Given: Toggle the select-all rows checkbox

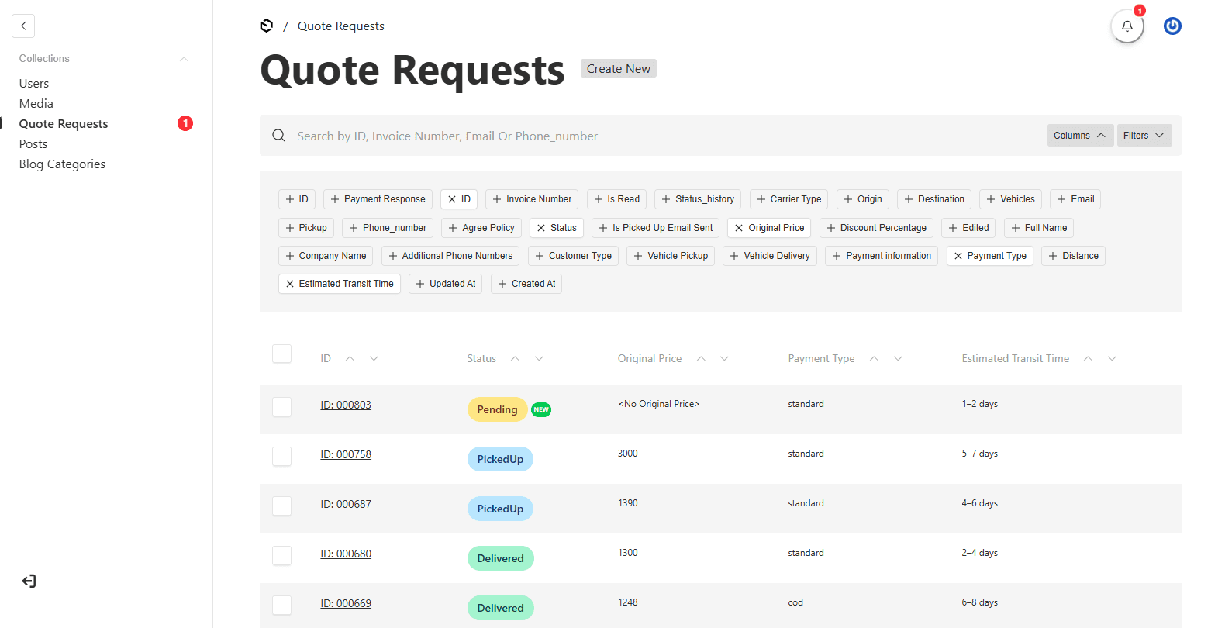Looking at the screenshot, I should pos(281,354).
